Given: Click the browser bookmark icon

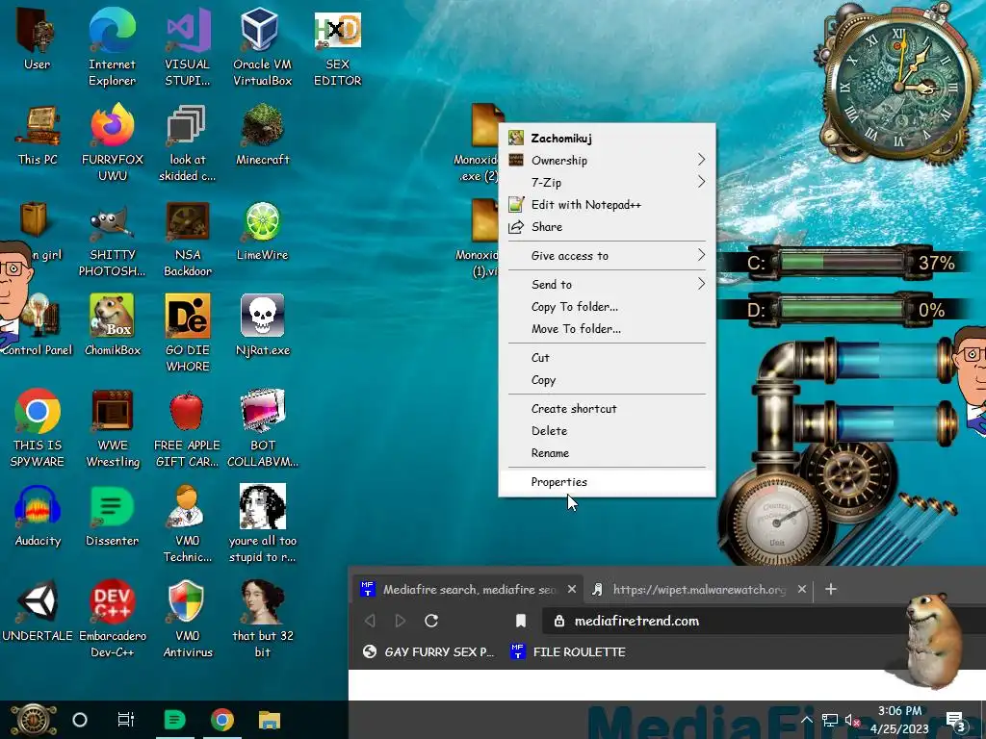Looking at the screenshot, I should click(521, 621).
